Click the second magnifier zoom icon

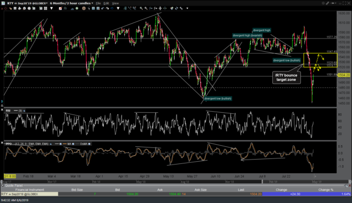pyautogui.click(x=146, y=8)
